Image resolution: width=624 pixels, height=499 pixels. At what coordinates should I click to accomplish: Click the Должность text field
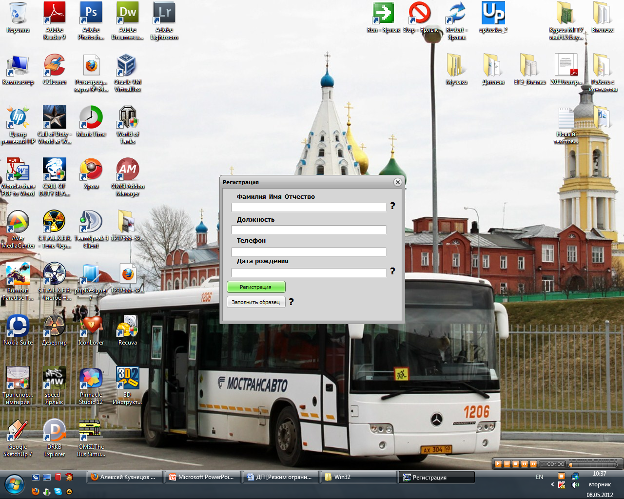tap(309, 230)
